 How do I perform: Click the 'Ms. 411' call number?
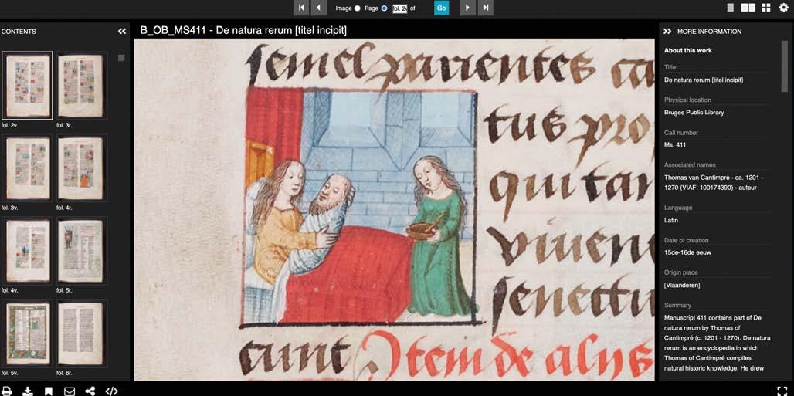(x=675, y=145)
